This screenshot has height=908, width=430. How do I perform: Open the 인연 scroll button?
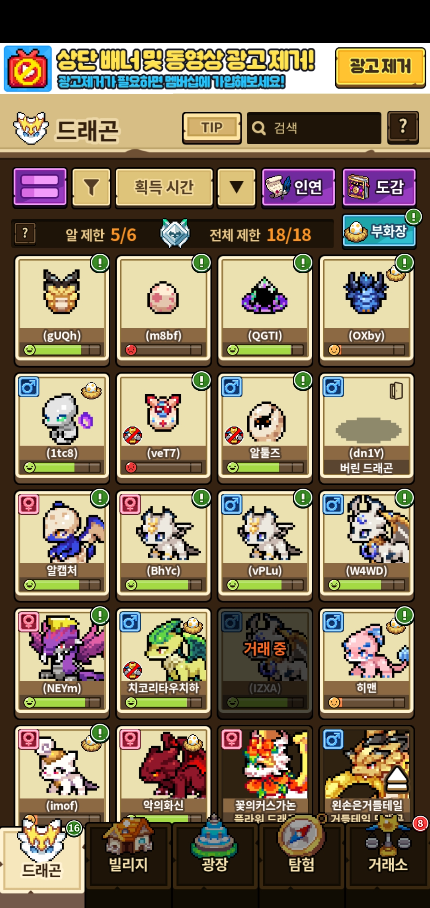click(298, 187)
